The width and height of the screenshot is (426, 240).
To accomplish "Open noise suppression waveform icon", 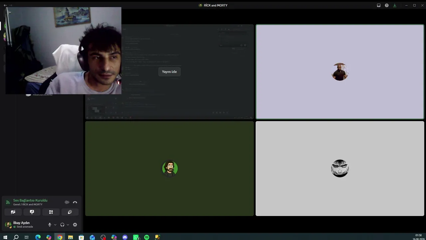I will pos(67,202).
